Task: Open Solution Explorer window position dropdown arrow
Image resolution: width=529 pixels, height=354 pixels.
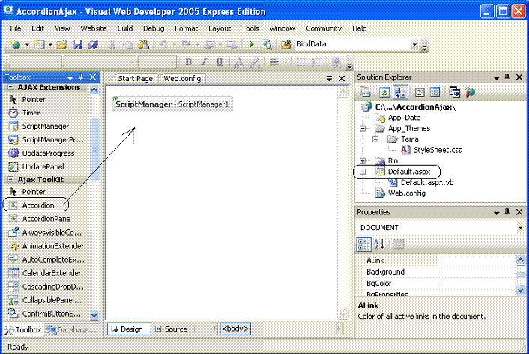Action: (x=496, y=78)
